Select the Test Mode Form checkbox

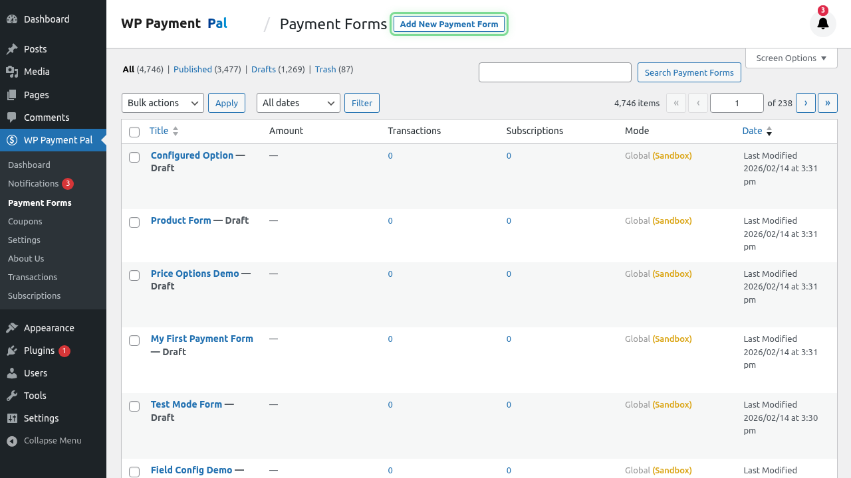tap(134, 406)
